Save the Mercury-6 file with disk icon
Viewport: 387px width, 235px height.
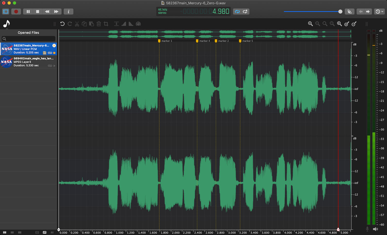coord(45,53)
